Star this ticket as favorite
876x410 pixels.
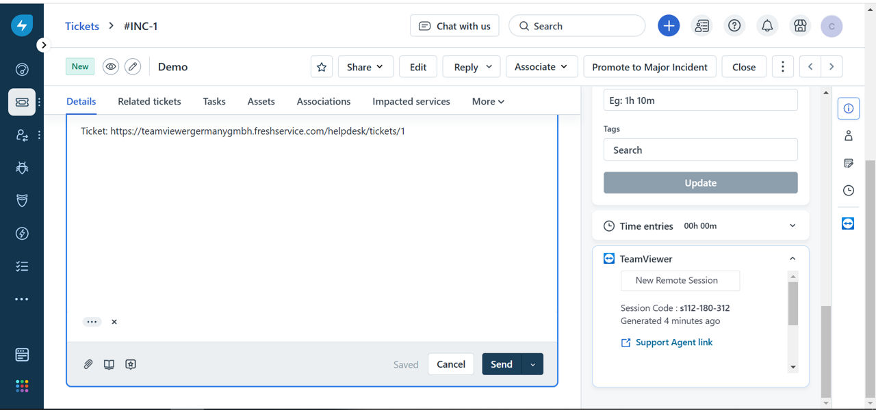pyautogui.click(x=322, y=67)
